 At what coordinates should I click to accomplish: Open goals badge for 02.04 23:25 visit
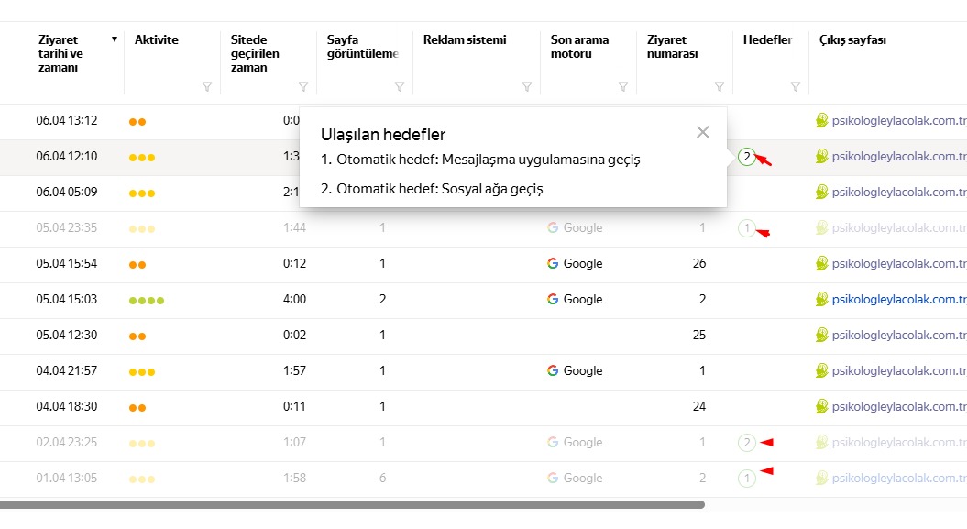coord(746,443)
